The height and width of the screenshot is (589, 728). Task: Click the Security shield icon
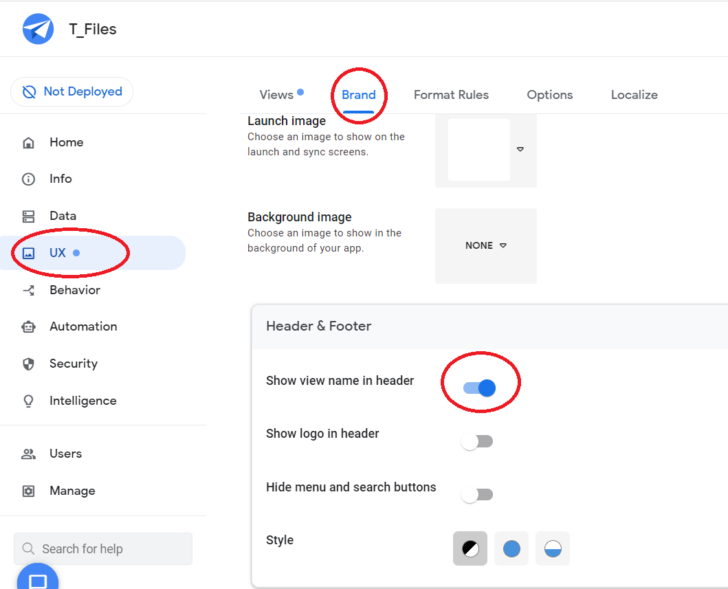click(x=28, y=364)
